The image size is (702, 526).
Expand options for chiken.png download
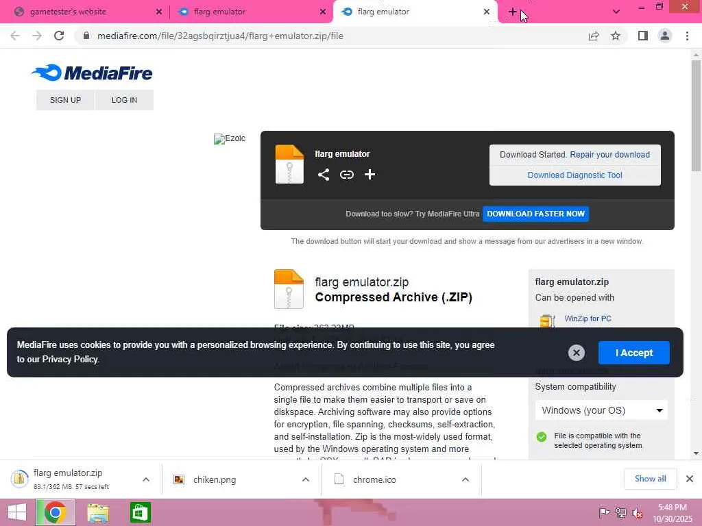click(306, 479)
